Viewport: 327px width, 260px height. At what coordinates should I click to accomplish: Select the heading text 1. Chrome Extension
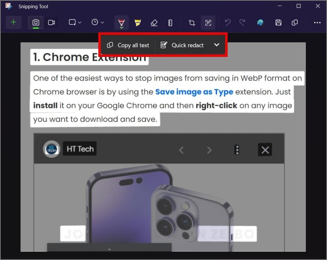tap(90, 57)
